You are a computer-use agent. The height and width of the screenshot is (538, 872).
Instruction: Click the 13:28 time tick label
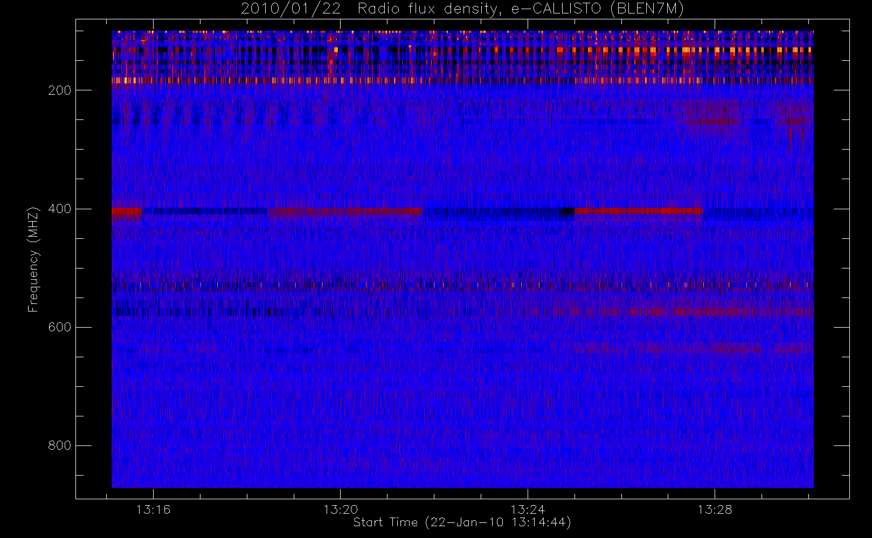(x=715, y=509)
